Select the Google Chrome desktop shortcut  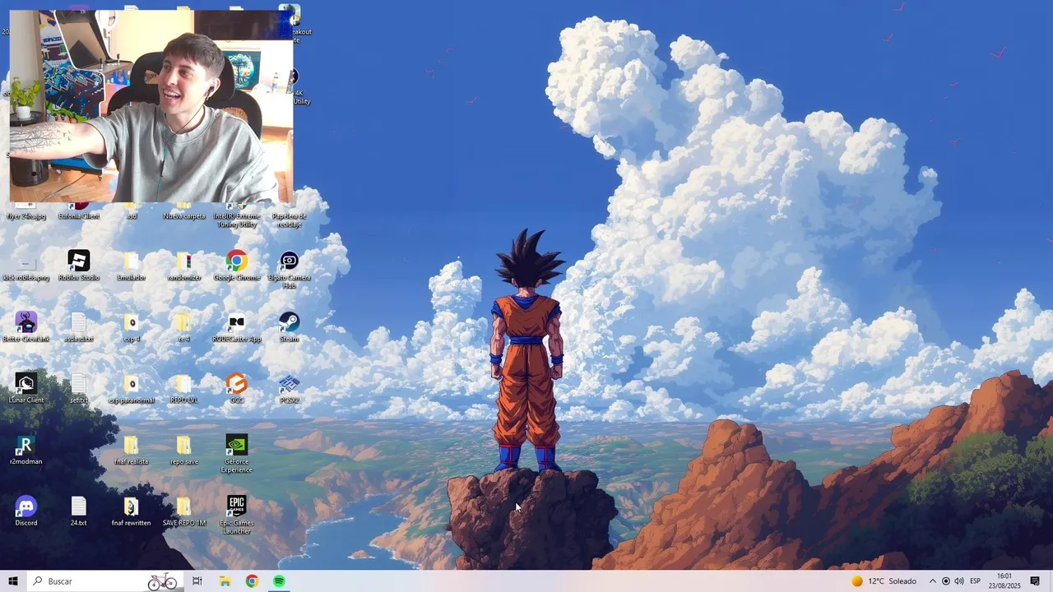click(237, 266)
